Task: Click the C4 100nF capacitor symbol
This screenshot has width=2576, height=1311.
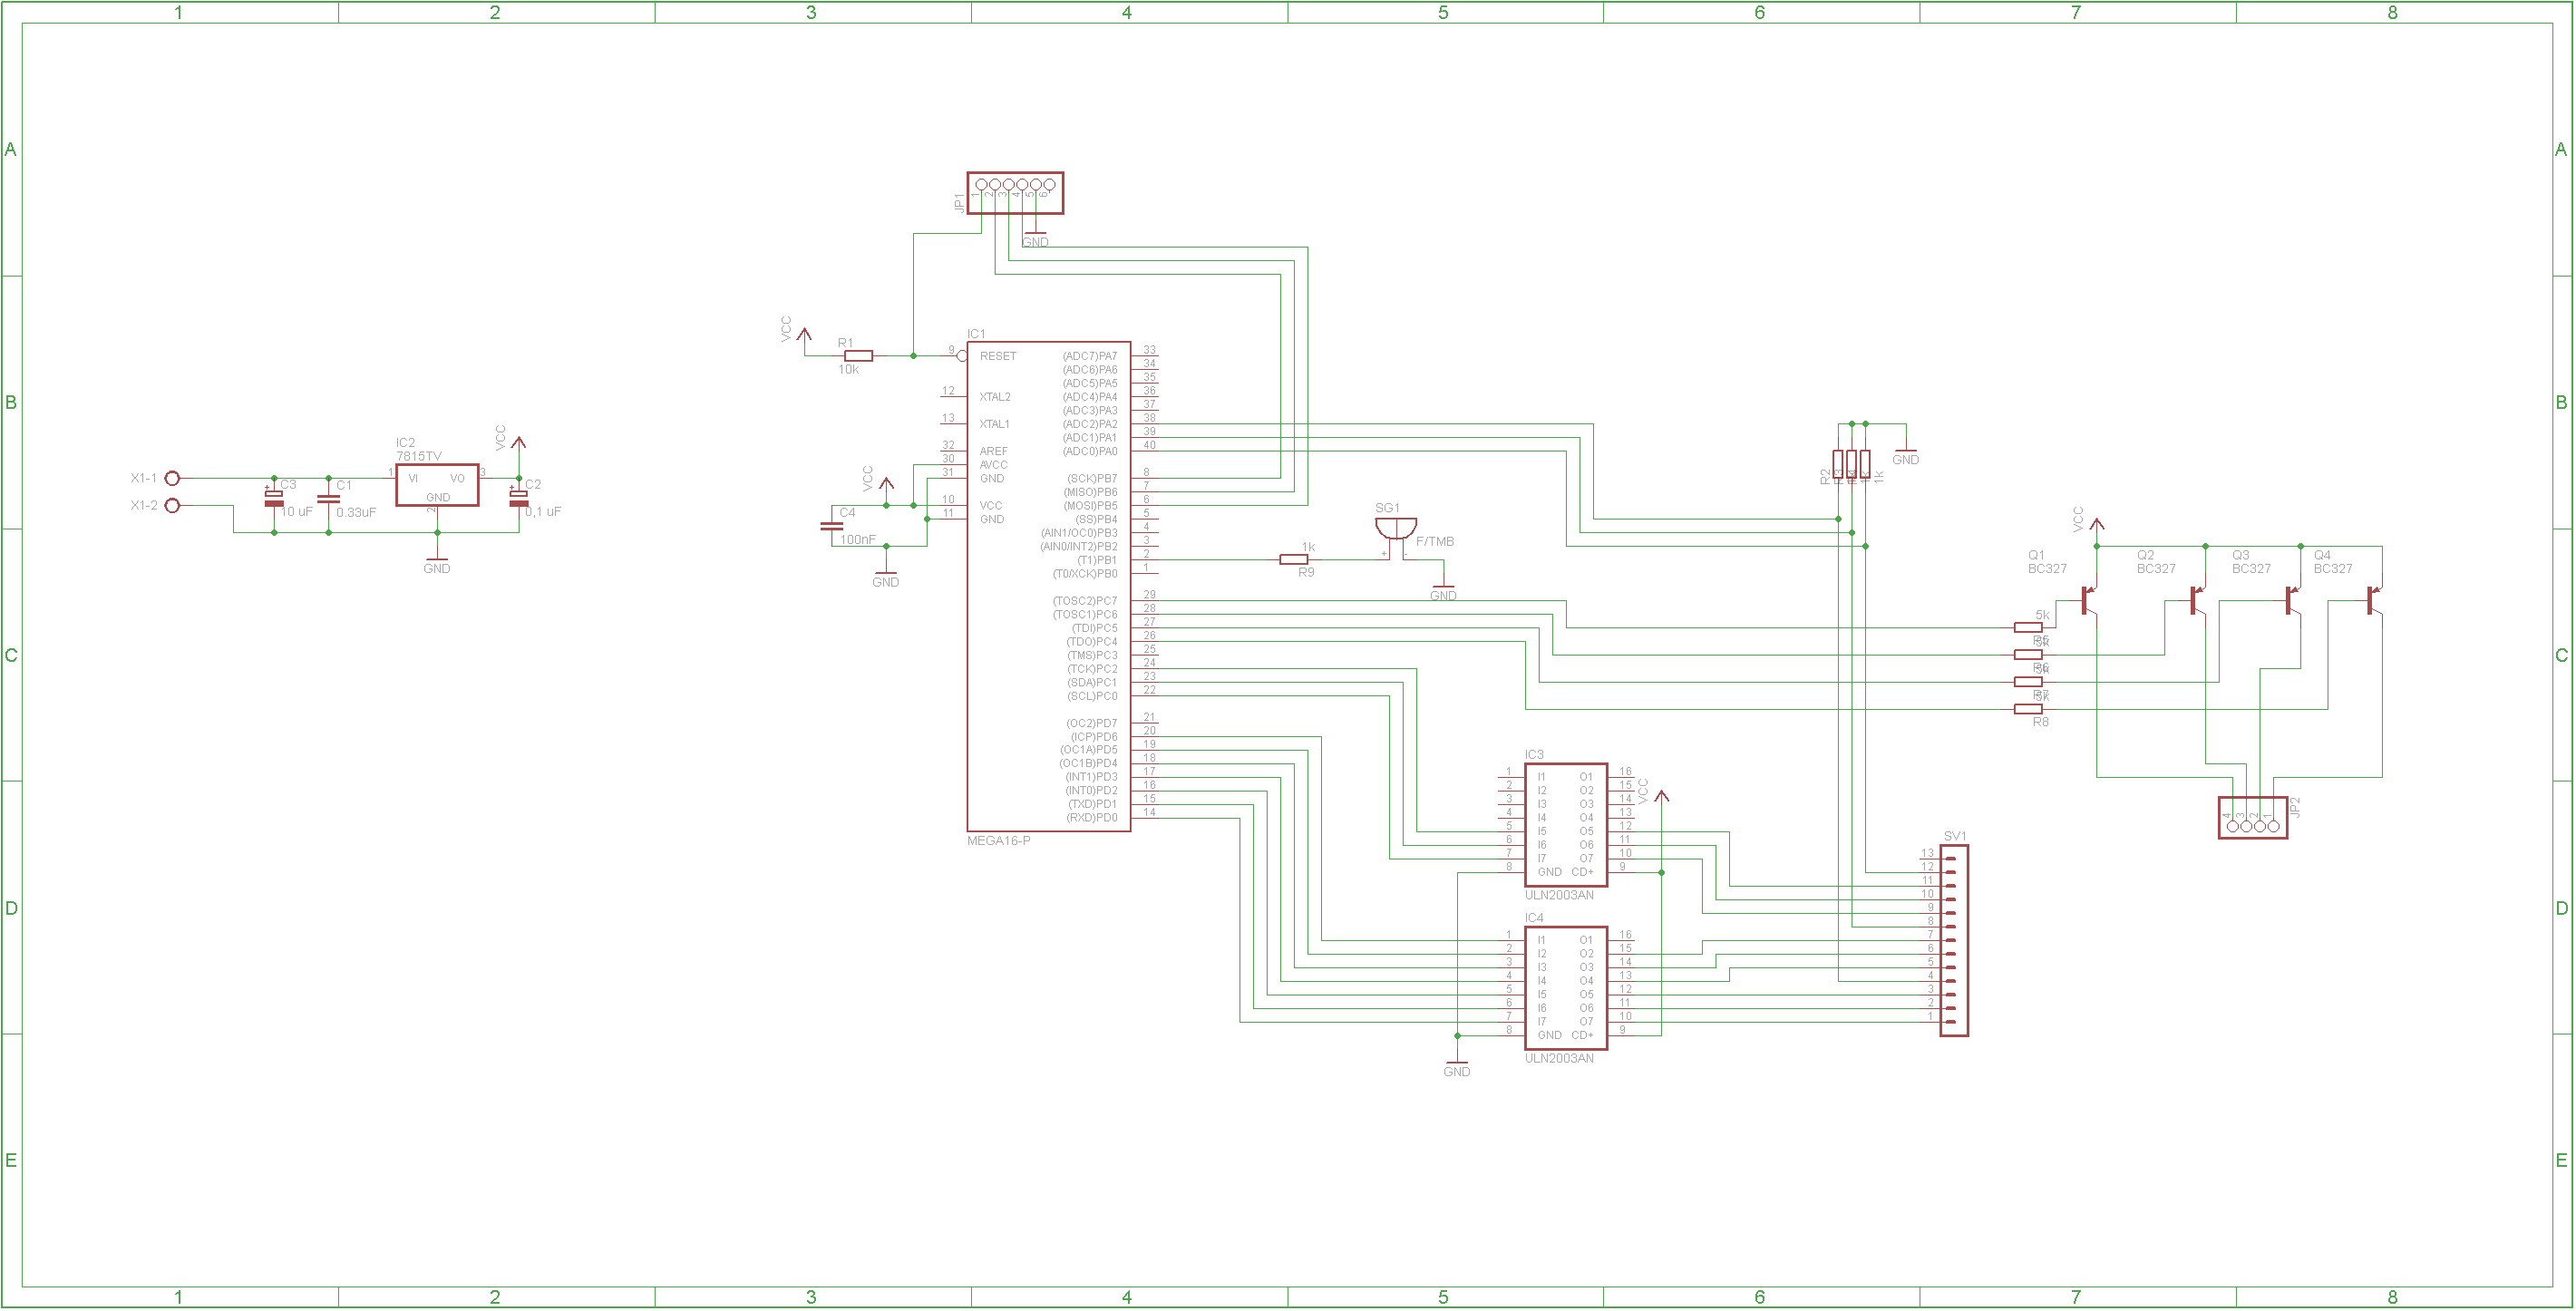Action: (831, 526)
